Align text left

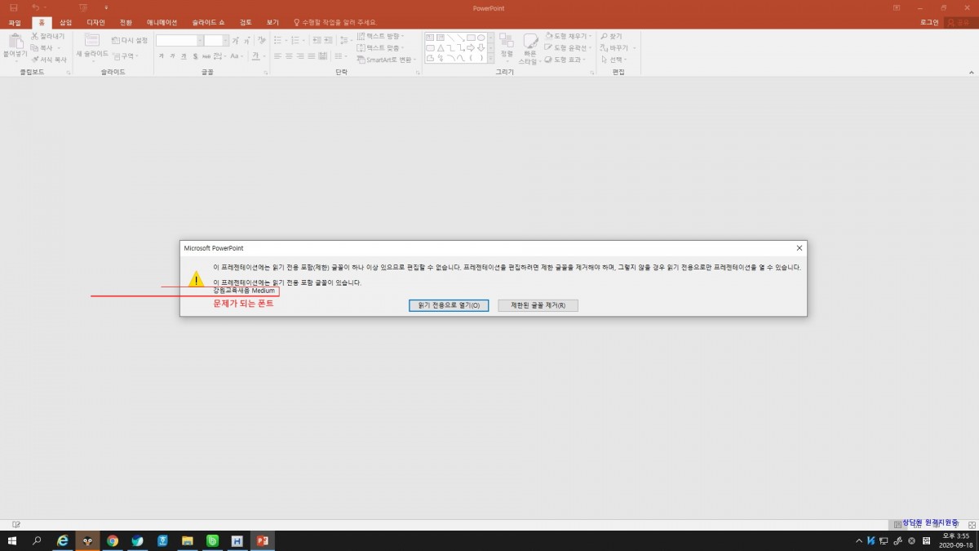pos(278,56)
